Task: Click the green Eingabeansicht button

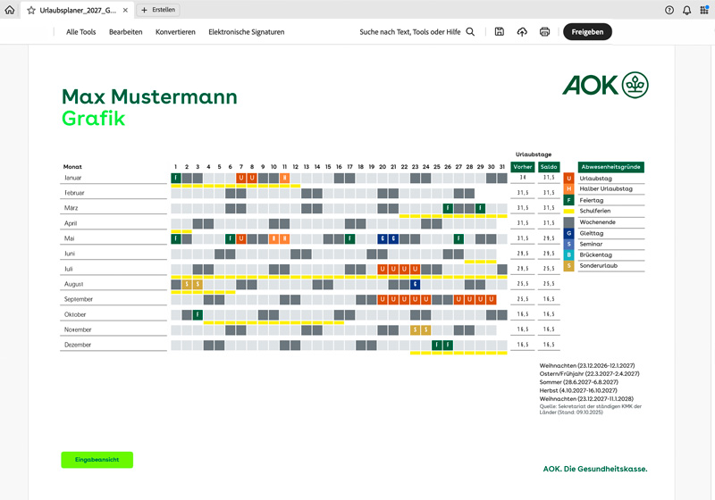Action: click(x=97, y=460)
